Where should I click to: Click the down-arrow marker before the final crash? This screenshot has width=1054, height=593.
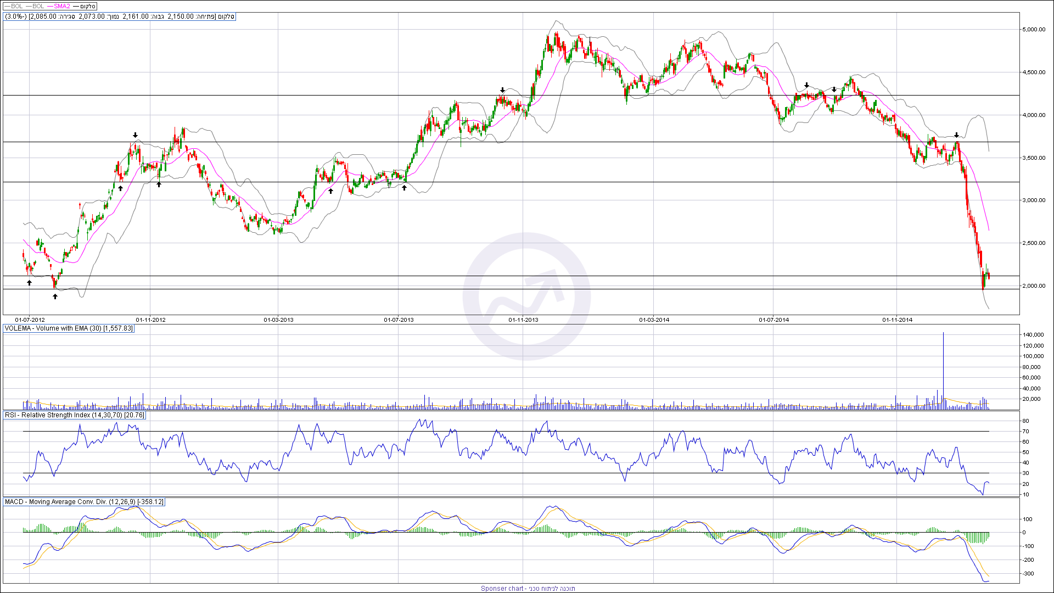coord(956,135)
